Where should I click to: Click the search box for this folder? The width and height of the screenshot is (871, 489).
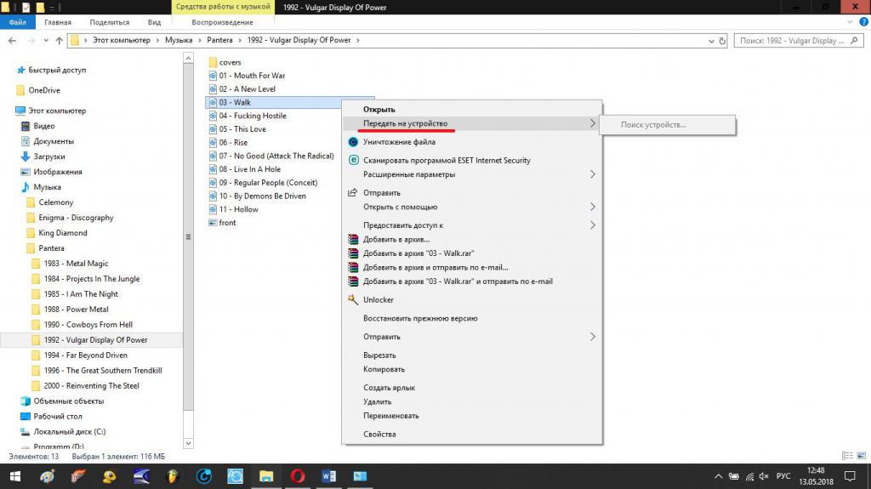click(x=798, y=41)
